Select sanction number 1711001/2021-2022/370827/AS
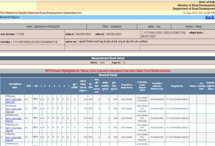Screen dimensions: 215x146 (165, 33)
